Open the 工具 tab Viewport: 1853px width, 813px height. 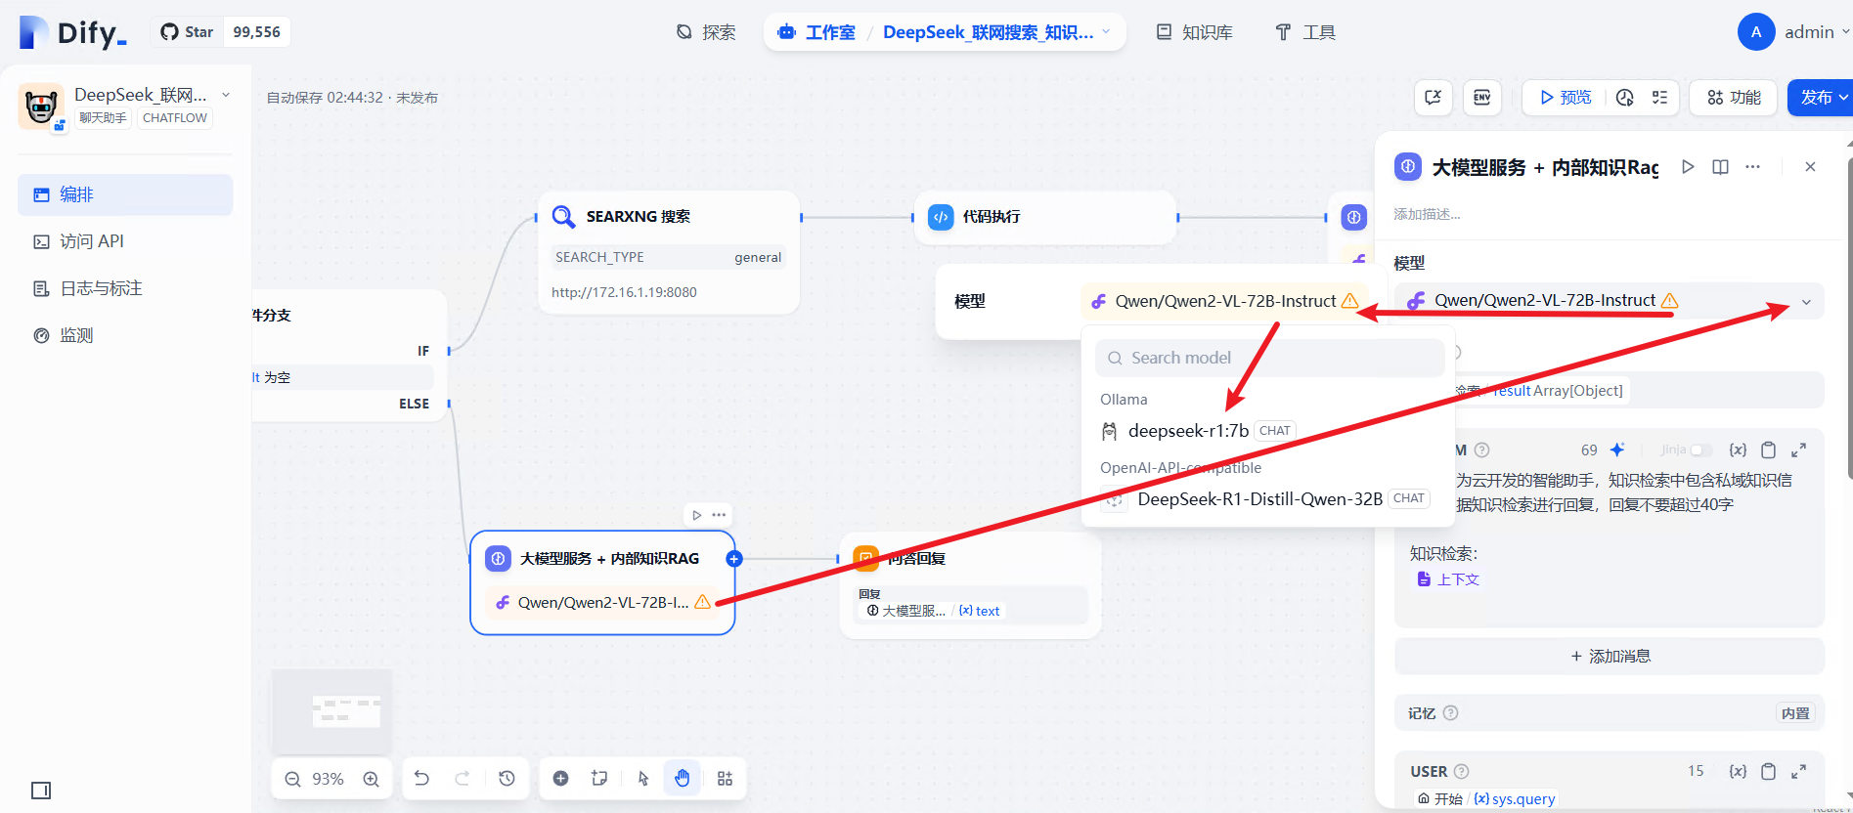tap(1305, 32)
